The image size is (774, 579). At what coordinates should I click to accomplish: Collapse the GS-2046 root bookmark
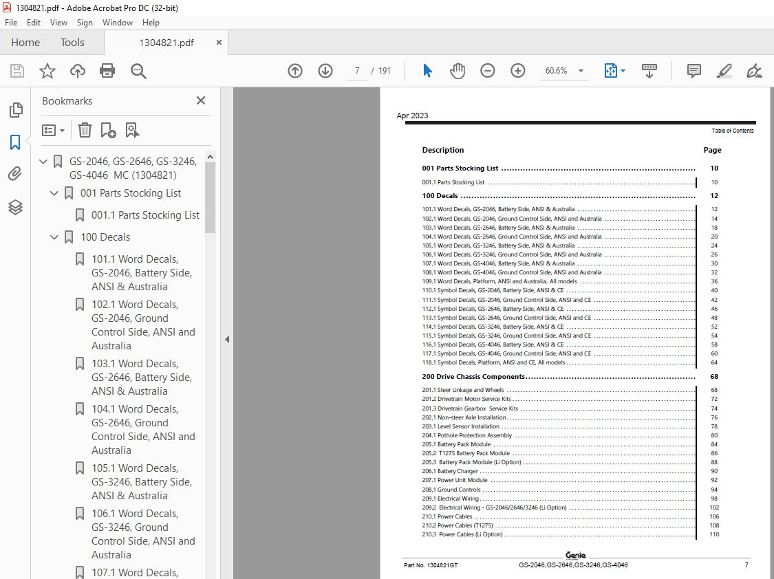tap(43, 162)
